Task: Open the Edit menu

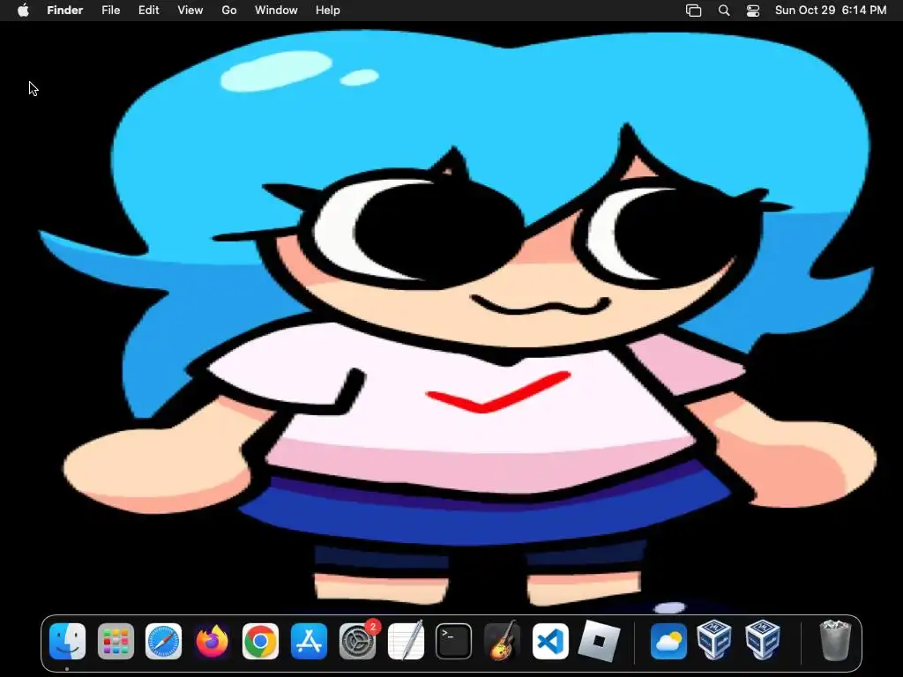Action: (148, 11)
